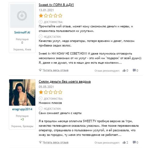Click Читать весь отзыв under second review
145x148 pixels.
coord(55,142)
